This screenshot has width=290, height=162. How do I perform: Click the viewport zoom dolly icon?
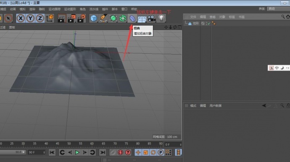[x=170, y=27]
